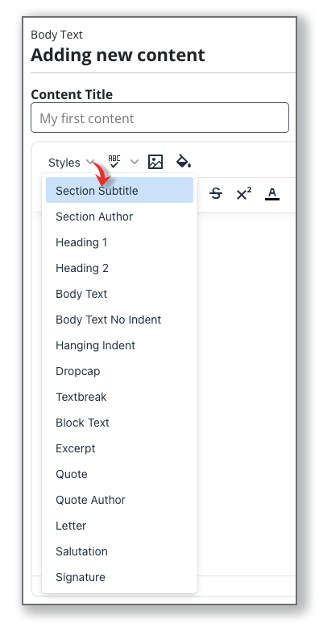Image resolution: width=319 pixels, height=623 pixels.
Task: Pick Salutation style
Action: coord(119,551)
